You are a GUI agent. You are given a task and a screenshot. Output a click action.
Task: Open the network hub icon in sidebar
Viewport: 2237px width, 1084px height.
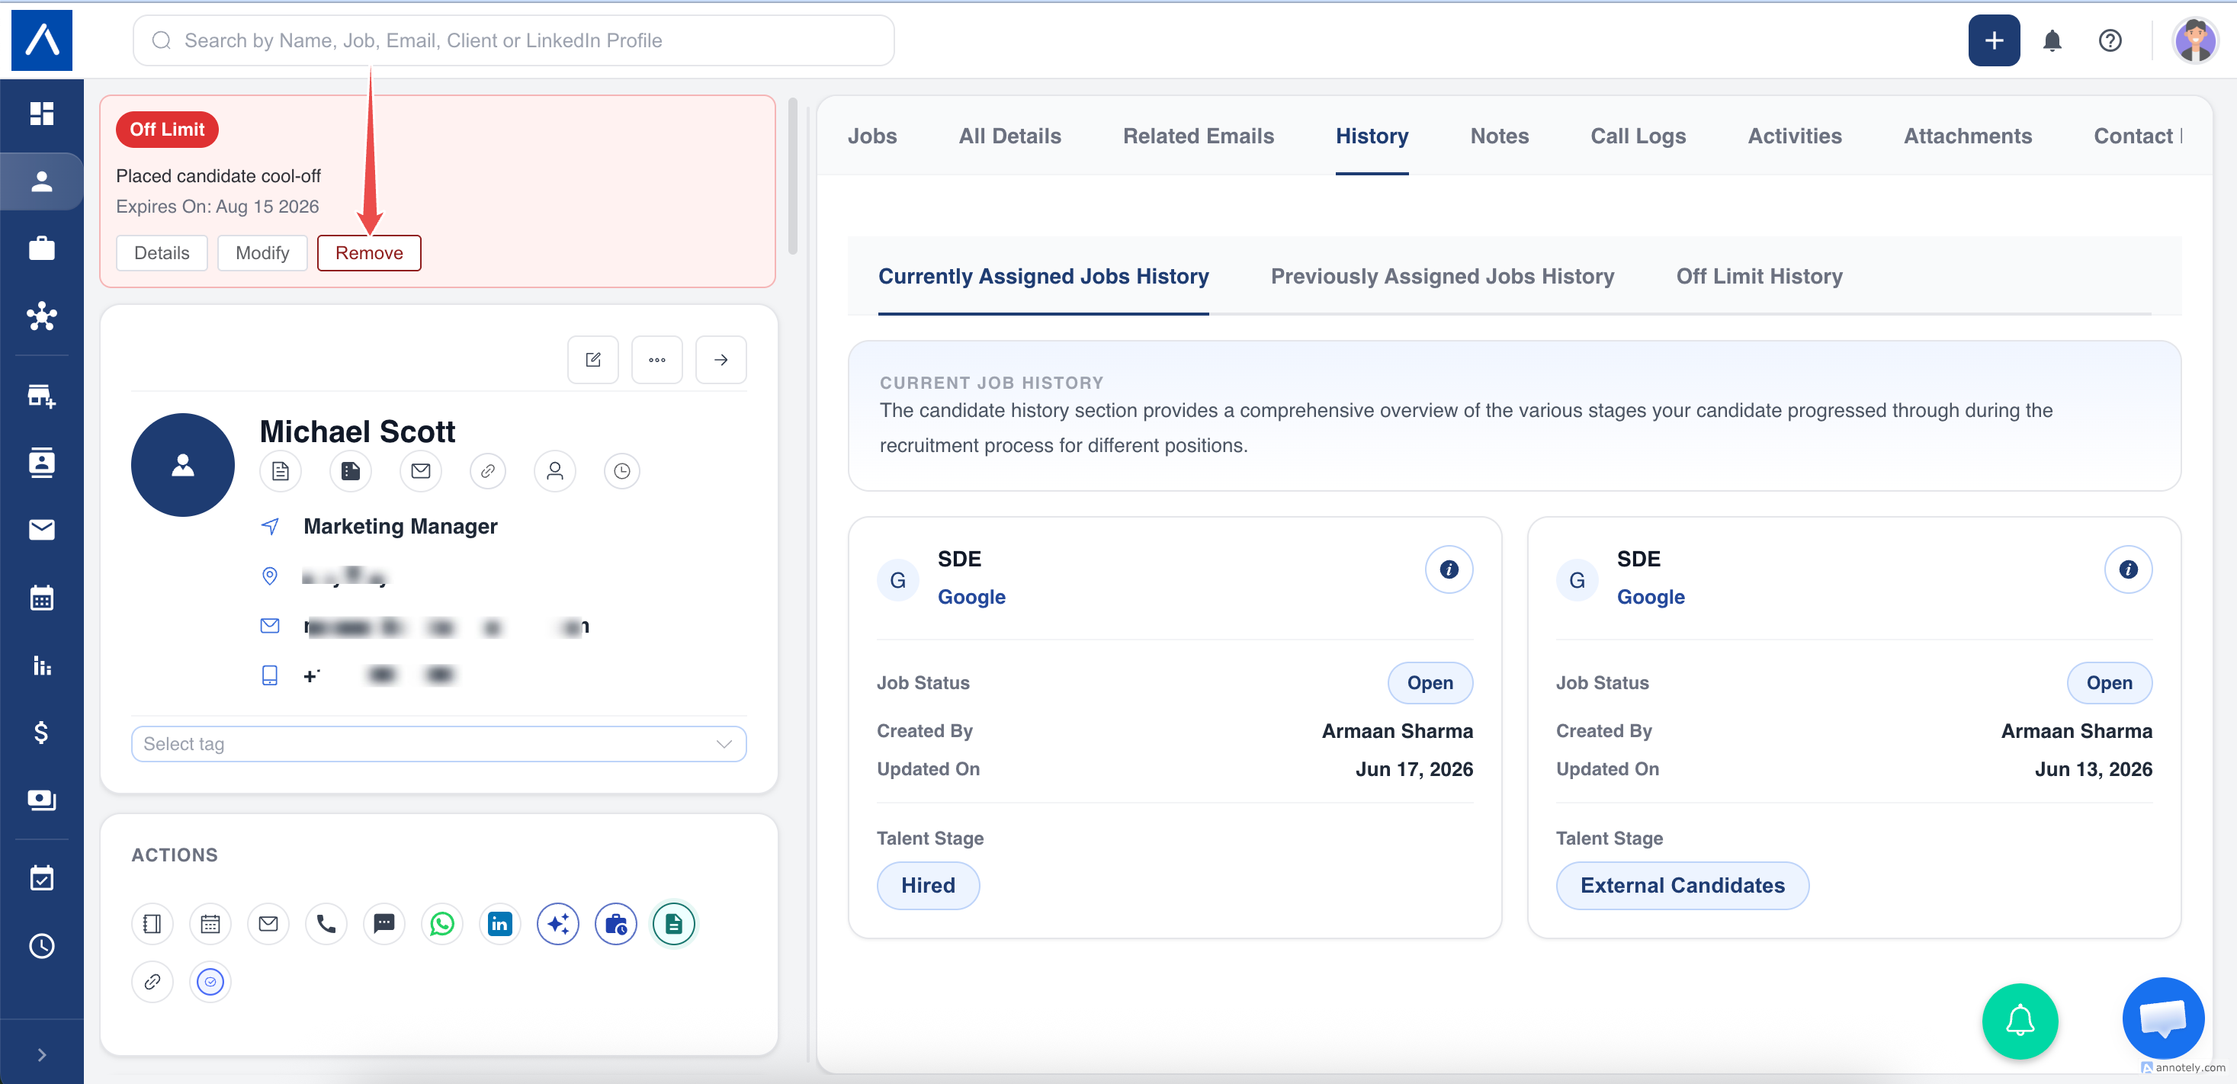click(x=42, y=316)
